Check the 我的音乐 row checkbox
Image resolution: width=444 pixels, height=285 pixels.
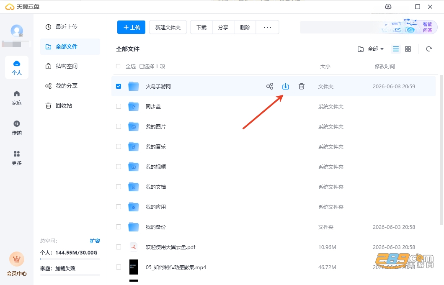click(x=119, y=146)
